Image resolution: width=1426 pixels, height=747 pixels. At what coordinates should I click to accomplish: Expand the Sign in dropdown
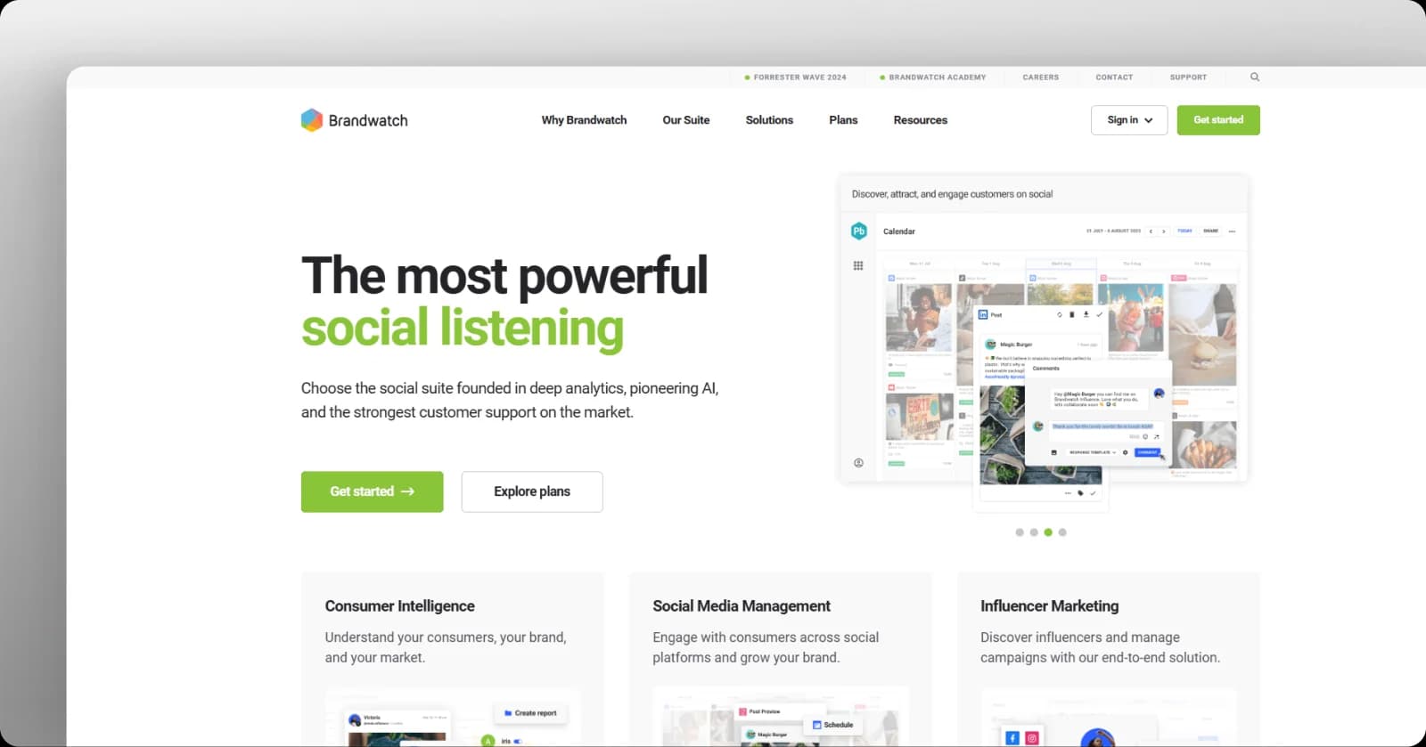point(1129,120)
